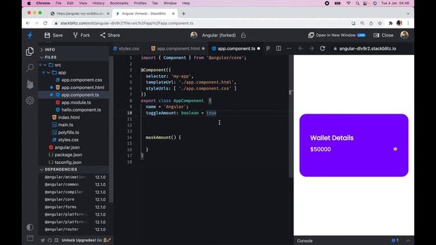Toggle the theme contrast icon
Screen dimensions: 436x245
(30, 227)
